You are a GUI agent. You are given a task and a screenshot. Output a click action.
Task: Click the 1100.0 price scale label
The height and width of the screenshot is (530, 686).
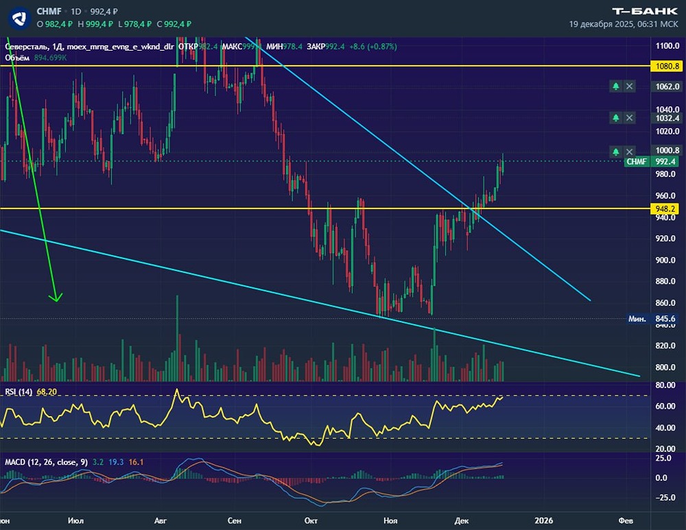[x=667, y=46]
